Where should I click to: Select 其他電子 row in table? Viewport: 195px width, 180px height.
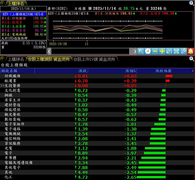[x=97, y=167]
